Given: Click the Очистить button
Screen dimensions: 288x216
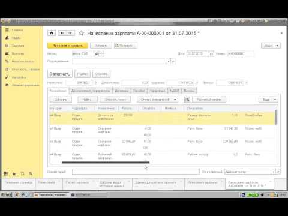Looking at the screenshot, I should (101, 74).
